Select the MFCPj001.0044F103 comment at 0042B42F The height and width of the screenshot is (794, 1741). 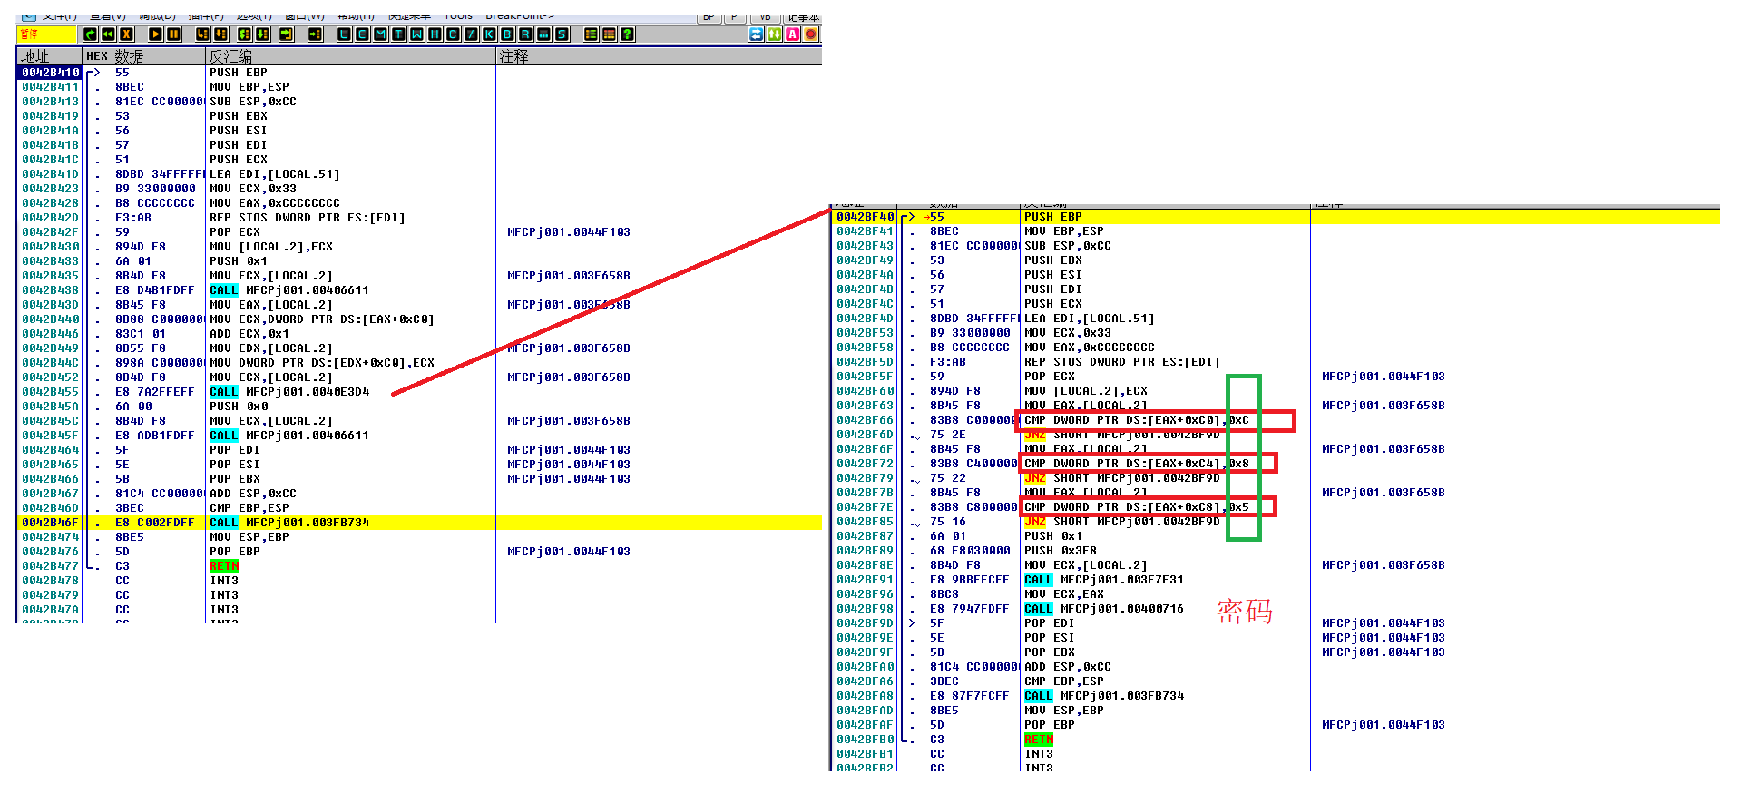click(x=569, y=232)
